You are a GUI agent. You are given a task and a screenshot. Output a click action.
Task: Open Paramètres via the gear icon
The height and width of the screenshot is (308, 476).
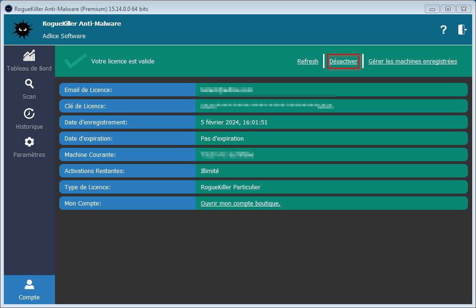(x=29, y=147)
